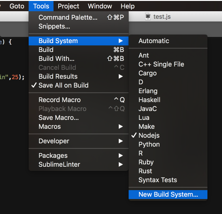Expand the Packages submenu
This screenshot has width=222, height=214.
tap(78, 155)
